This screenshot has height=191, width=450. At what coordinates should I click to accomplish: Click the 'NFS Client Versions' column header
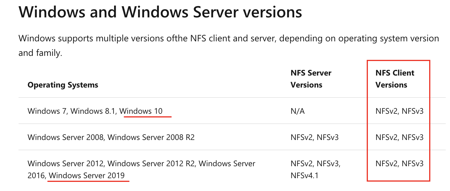coord(395,79)
